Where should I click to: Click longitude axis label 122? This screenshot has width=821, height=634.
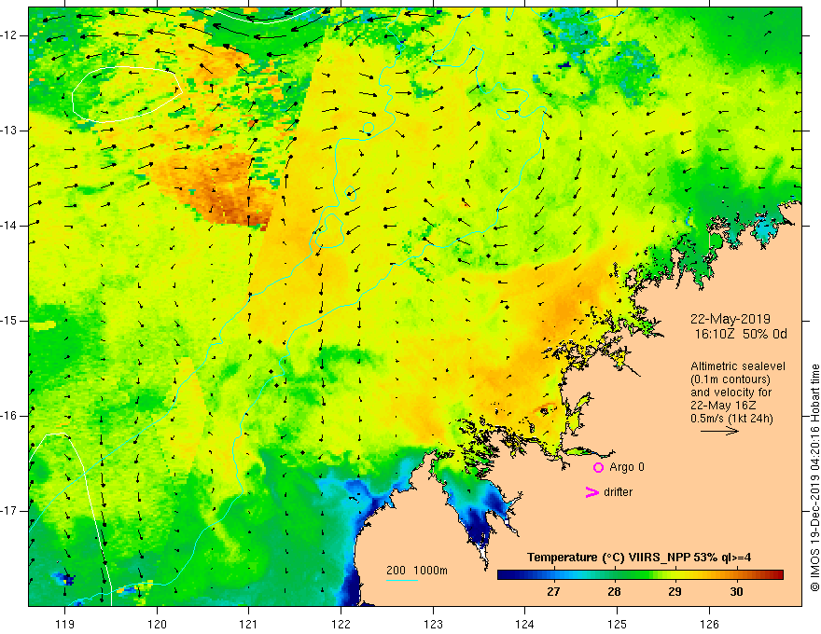(341, 624)
